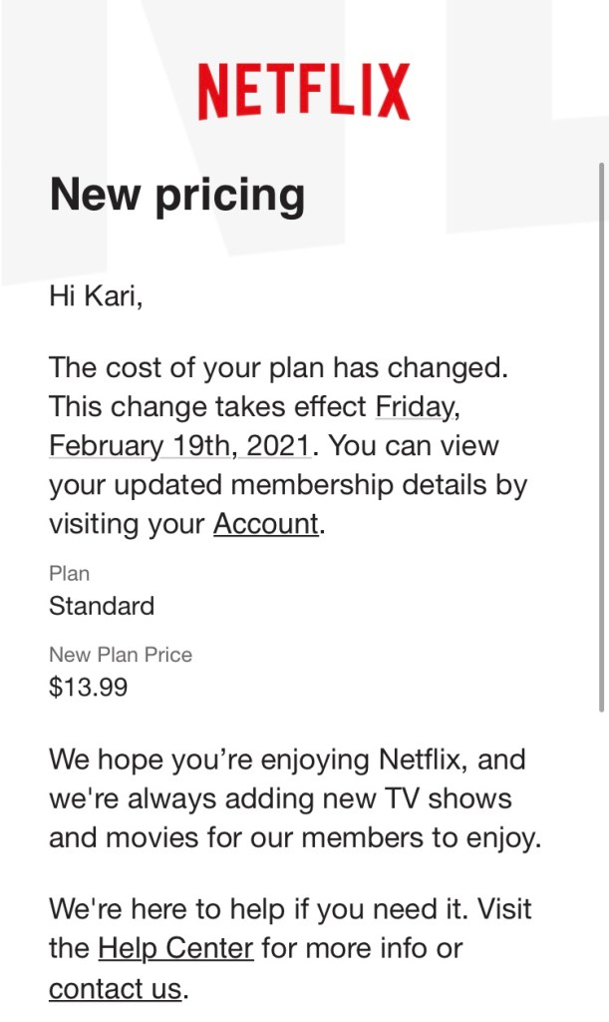Click the line 'We're here to help if you need it'
The image size is (609, 1022).
tap(290, 909)
